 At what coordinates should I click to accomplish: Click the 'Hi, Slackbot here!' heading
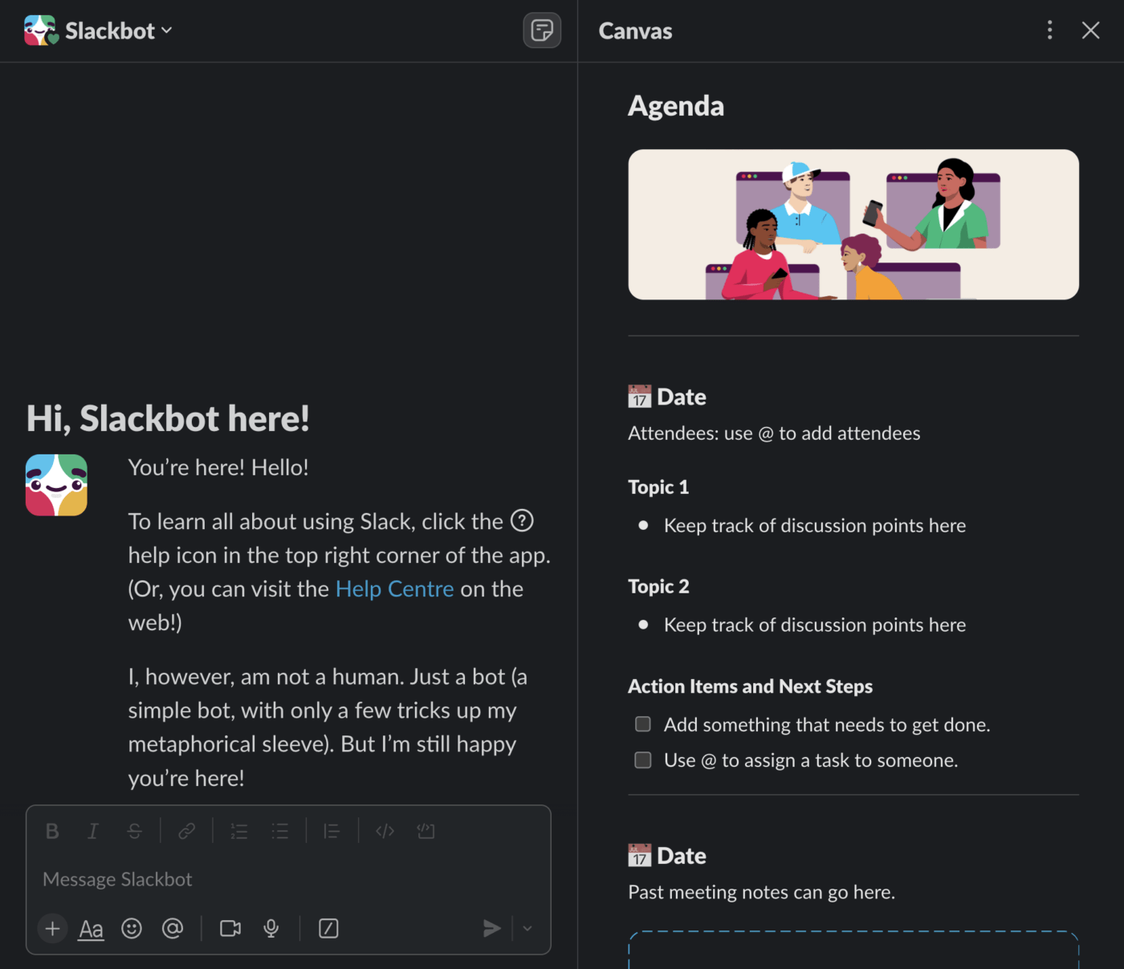pyautogui.click(x=168, y=418)
